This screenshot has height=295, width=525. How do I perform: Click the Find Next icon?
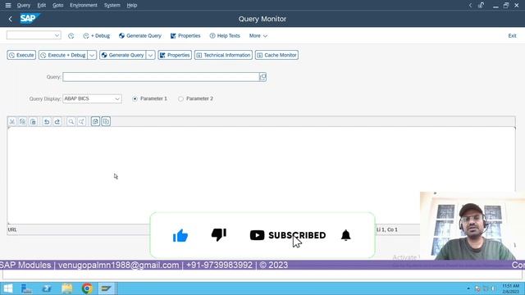(x=81, y=122)
